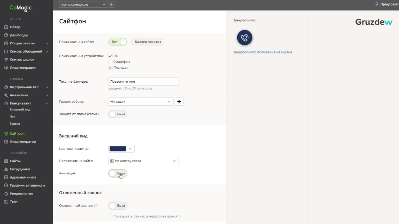Click Предпросмотр положения на экране link
This screenshot has height=224, width=399.
pos(262,52)
